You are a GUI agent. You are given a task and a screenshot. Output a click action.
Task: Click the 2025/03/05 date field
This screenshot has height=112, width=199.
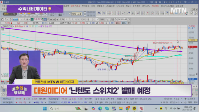coord(123,19)
